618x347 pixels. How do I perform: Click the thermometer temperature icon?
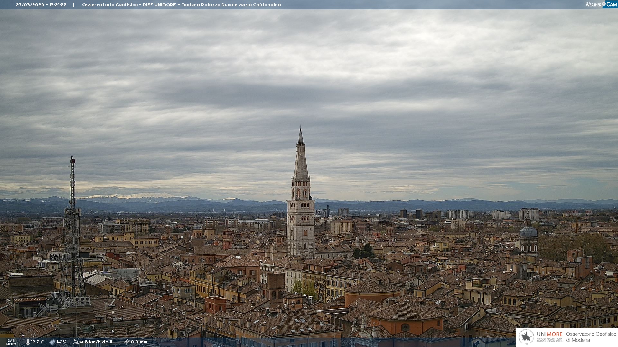pos(28,342)
